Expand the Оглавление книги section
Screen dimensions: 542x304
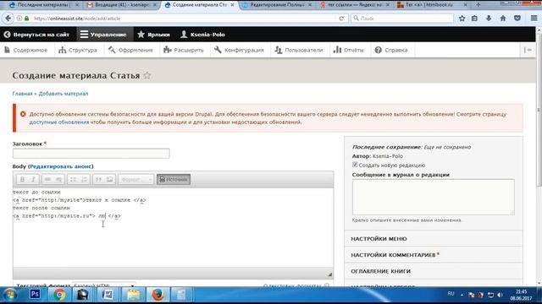434,271
